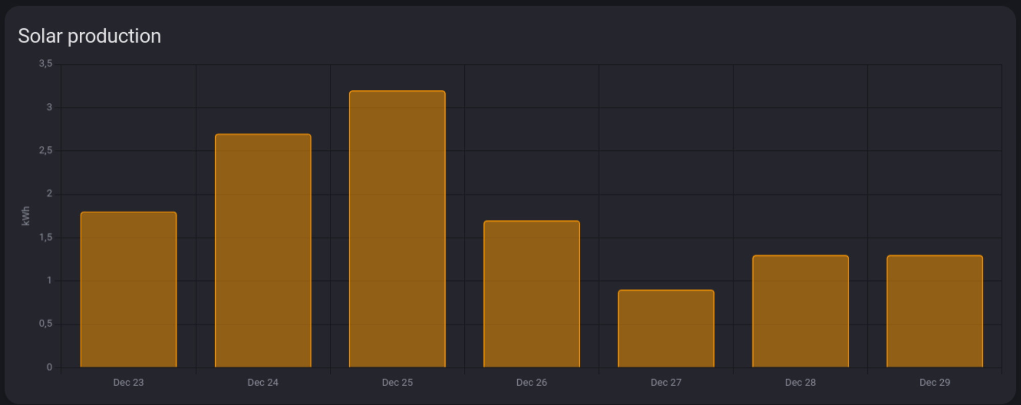Click the shortest bar for Dec 27

click(666, 328)
